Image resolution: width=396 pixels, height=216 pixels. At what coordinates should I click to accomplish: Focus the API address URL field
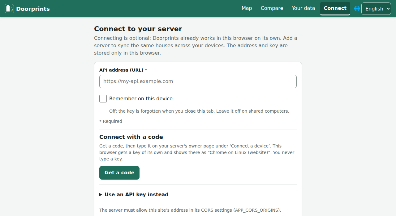coord(198,81)
